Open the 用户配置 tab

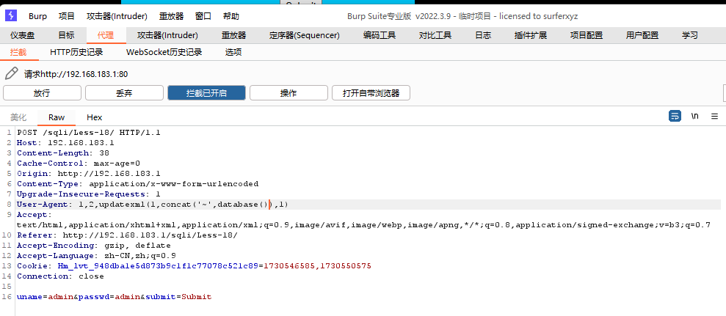click(x=642, y=35)
